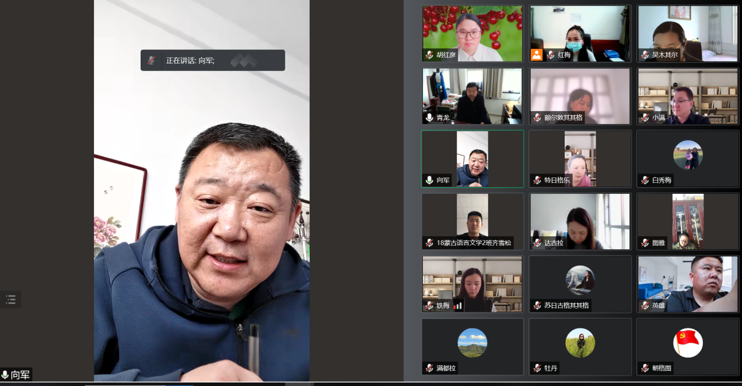Click muted mic icon in the speaking banner
This screenshot has width=742, height=386.
[151, 61]
